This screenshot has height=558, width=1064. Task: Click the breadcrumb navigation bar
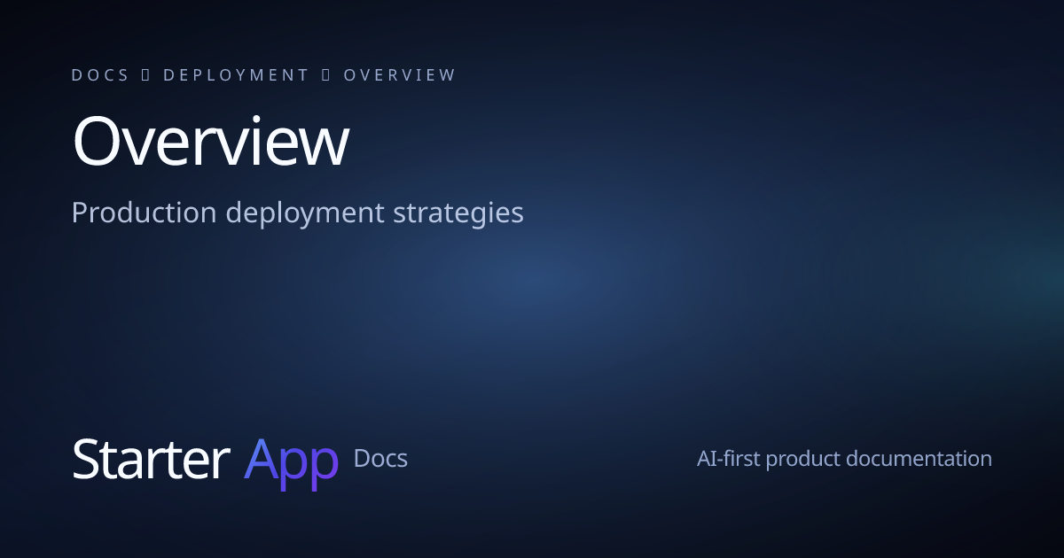click(263, 74)
